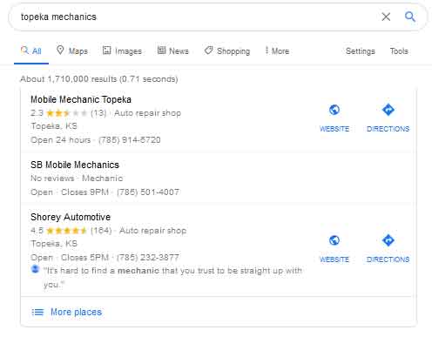Open Shorey Automotive website globe icon
This screenshot has width=432, height=337.
pyautogui.click(x=334, y=240)
